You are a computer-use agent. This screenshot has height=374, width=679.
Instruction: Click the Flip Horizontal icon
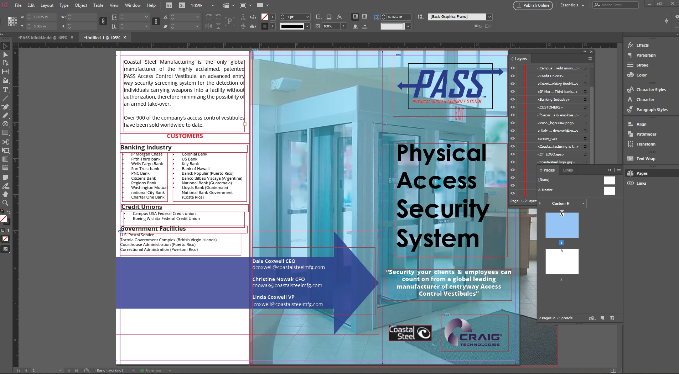pyautogui.click(x=209, y=26)
